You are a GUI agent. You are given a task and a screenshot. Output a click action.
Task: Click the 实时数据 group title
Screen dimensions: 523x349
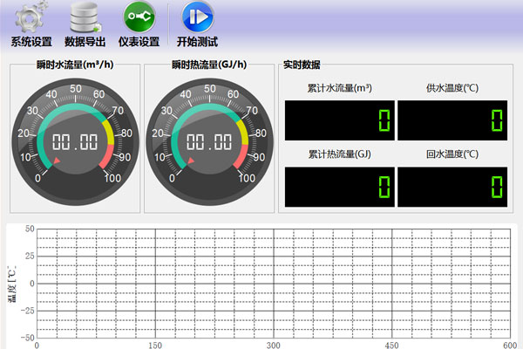pos(302,65)
